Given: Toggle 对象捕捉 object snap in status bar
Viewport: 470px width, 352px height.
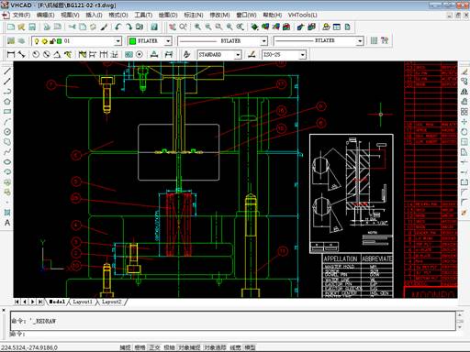Looking at the screenshot, I should pyautogui.click(x=189, y=347).
